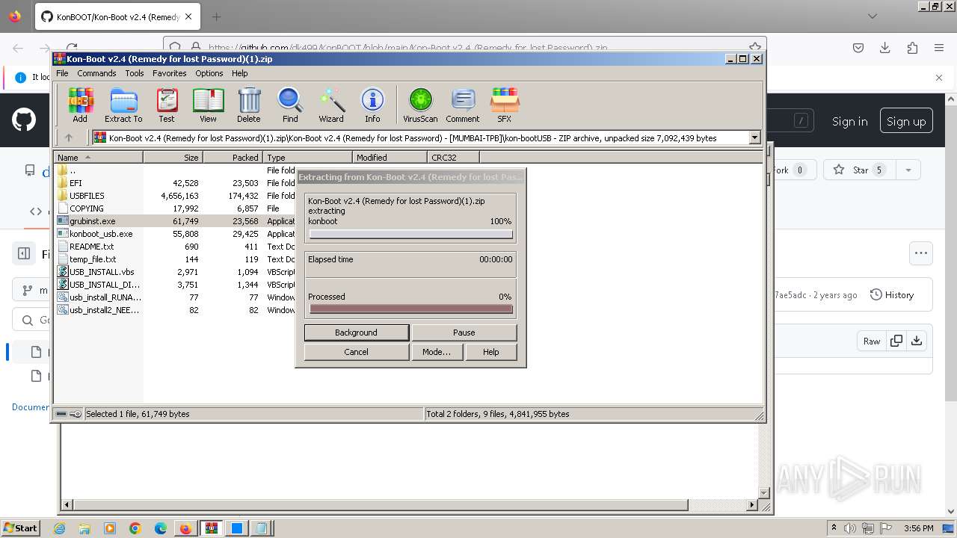Viewport: 957px width, 538px height.
Task: Open the Comment tool
Action: click(463, 105)
